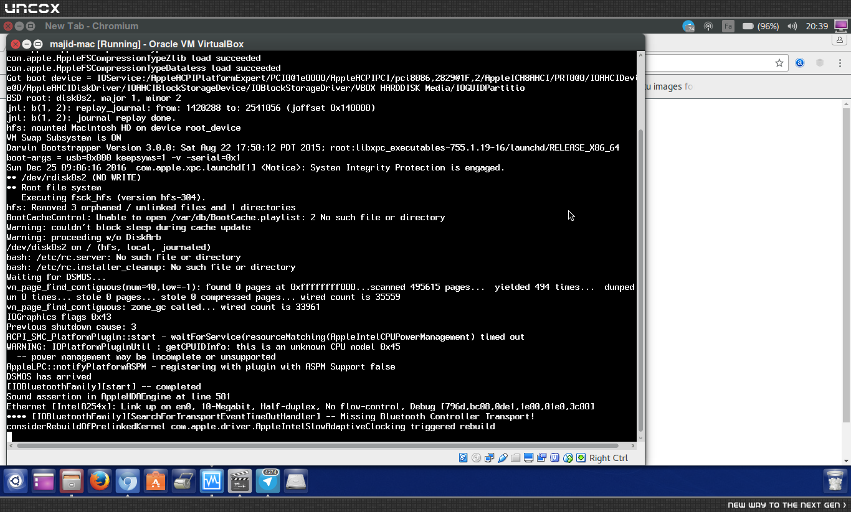
Task: Click the VirtualBox VM vertical scrollbar
Action: click(x=641, y=280)
